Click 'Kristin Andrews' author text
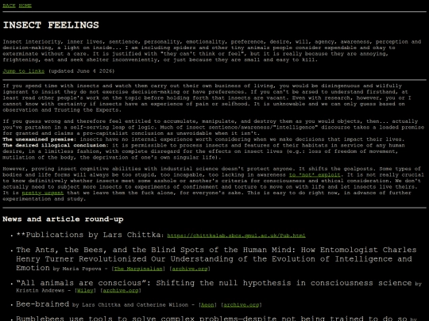This screenshot has height=321, width=429. tap(41, 290)
